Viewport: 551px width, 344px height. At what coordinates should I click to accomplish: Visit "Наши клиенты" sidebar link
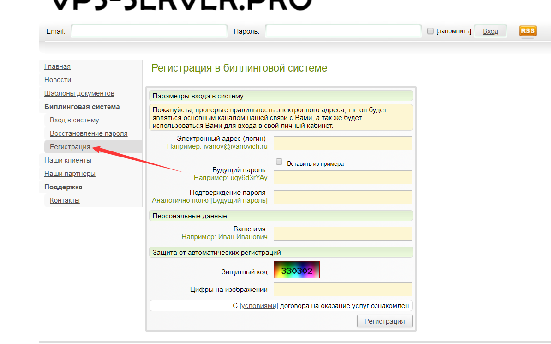click(x=68, y=160)
